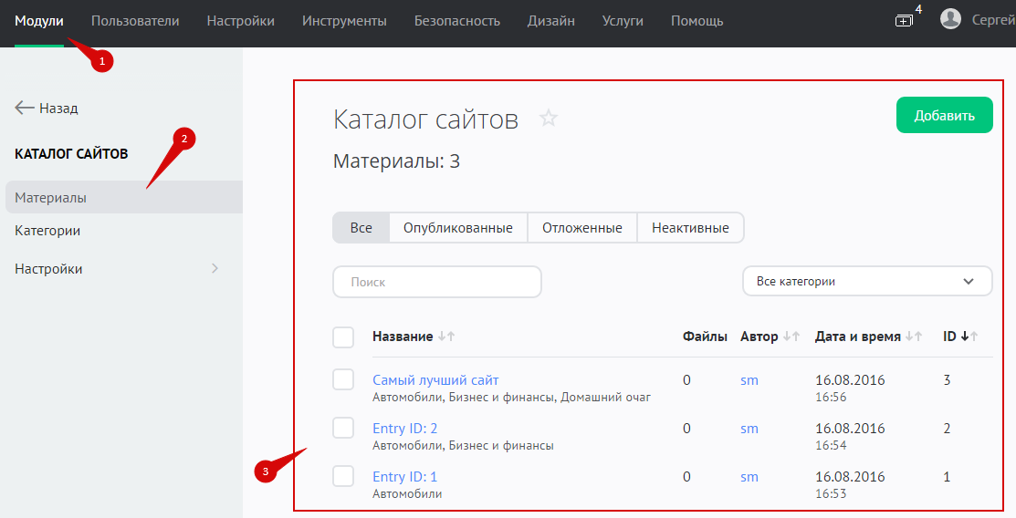Open the user avatar icon for Сергей

950,19
